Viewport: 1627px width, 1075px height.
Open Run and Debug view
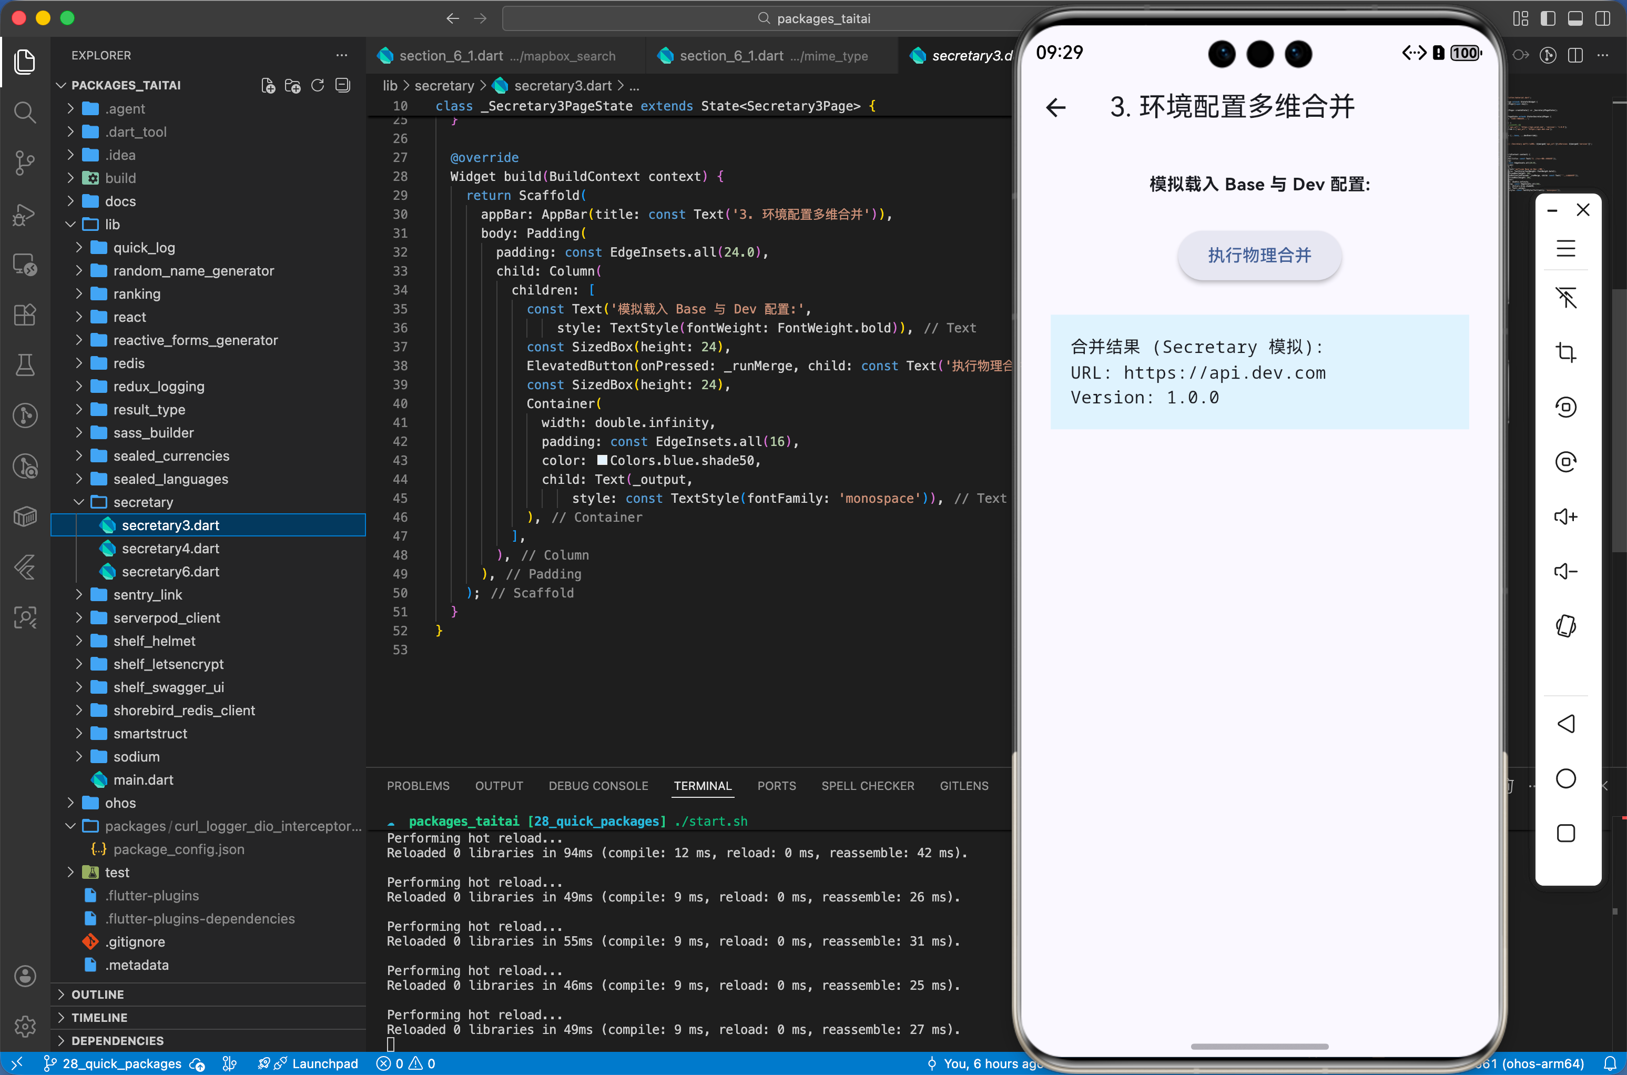point(25,214)
